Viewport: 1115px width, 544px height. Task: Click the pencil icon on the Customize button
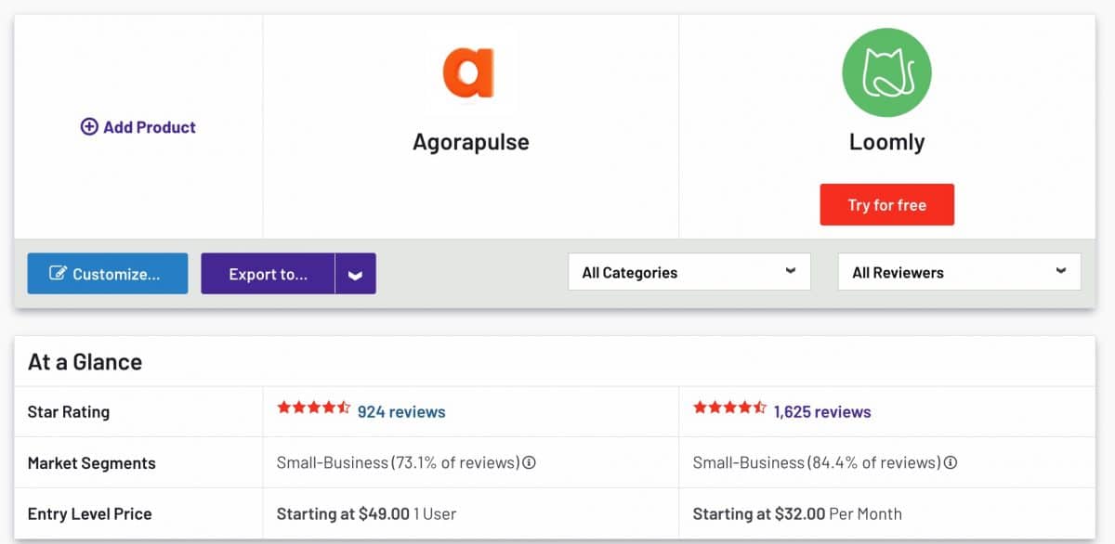tap(59, 274)
